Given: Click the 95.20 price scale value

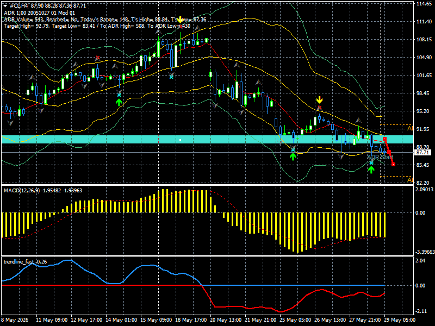Looking at the screenshot, I should click(x=424, y=111).
